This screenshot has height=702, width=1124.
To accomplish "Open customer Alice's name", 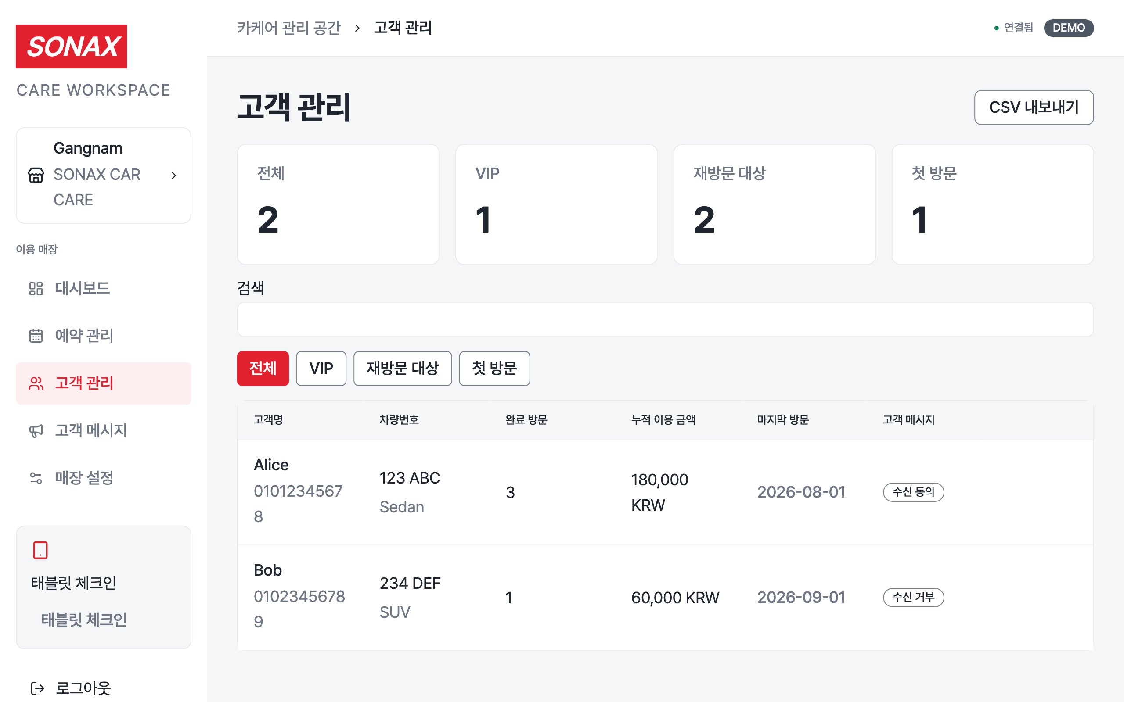I will pos(271,465).
